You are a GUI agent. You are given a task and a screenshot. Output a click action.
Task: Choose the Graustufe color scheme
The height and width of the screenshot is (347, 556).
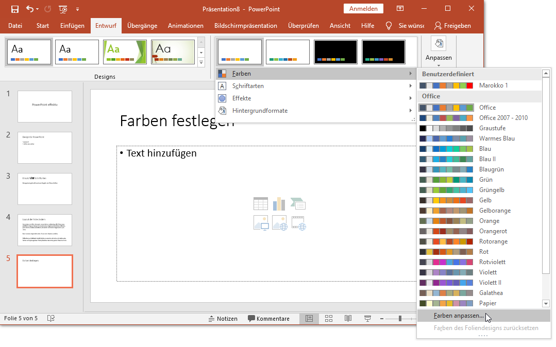tap(480, 128)
